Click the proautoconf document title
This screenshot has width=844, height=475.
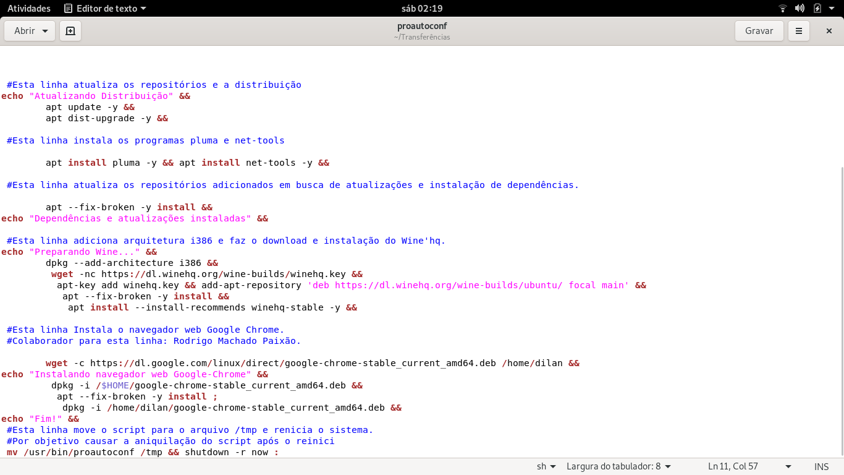(422, 26)
